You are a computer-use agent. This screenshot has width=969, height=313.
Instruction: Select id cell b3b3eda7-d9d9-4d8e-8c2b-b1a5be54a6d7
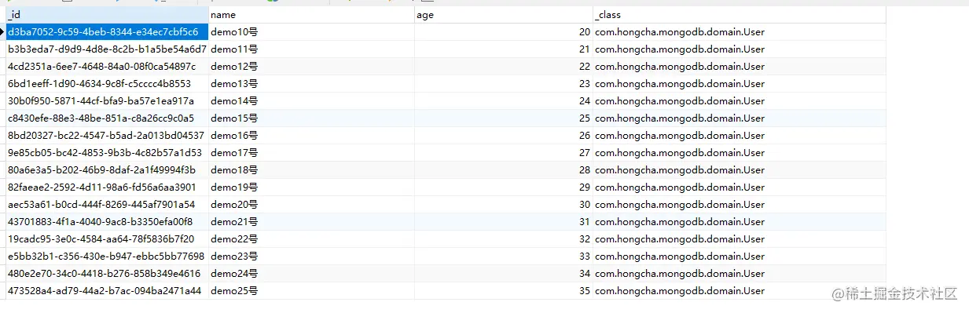pos(107,49)
